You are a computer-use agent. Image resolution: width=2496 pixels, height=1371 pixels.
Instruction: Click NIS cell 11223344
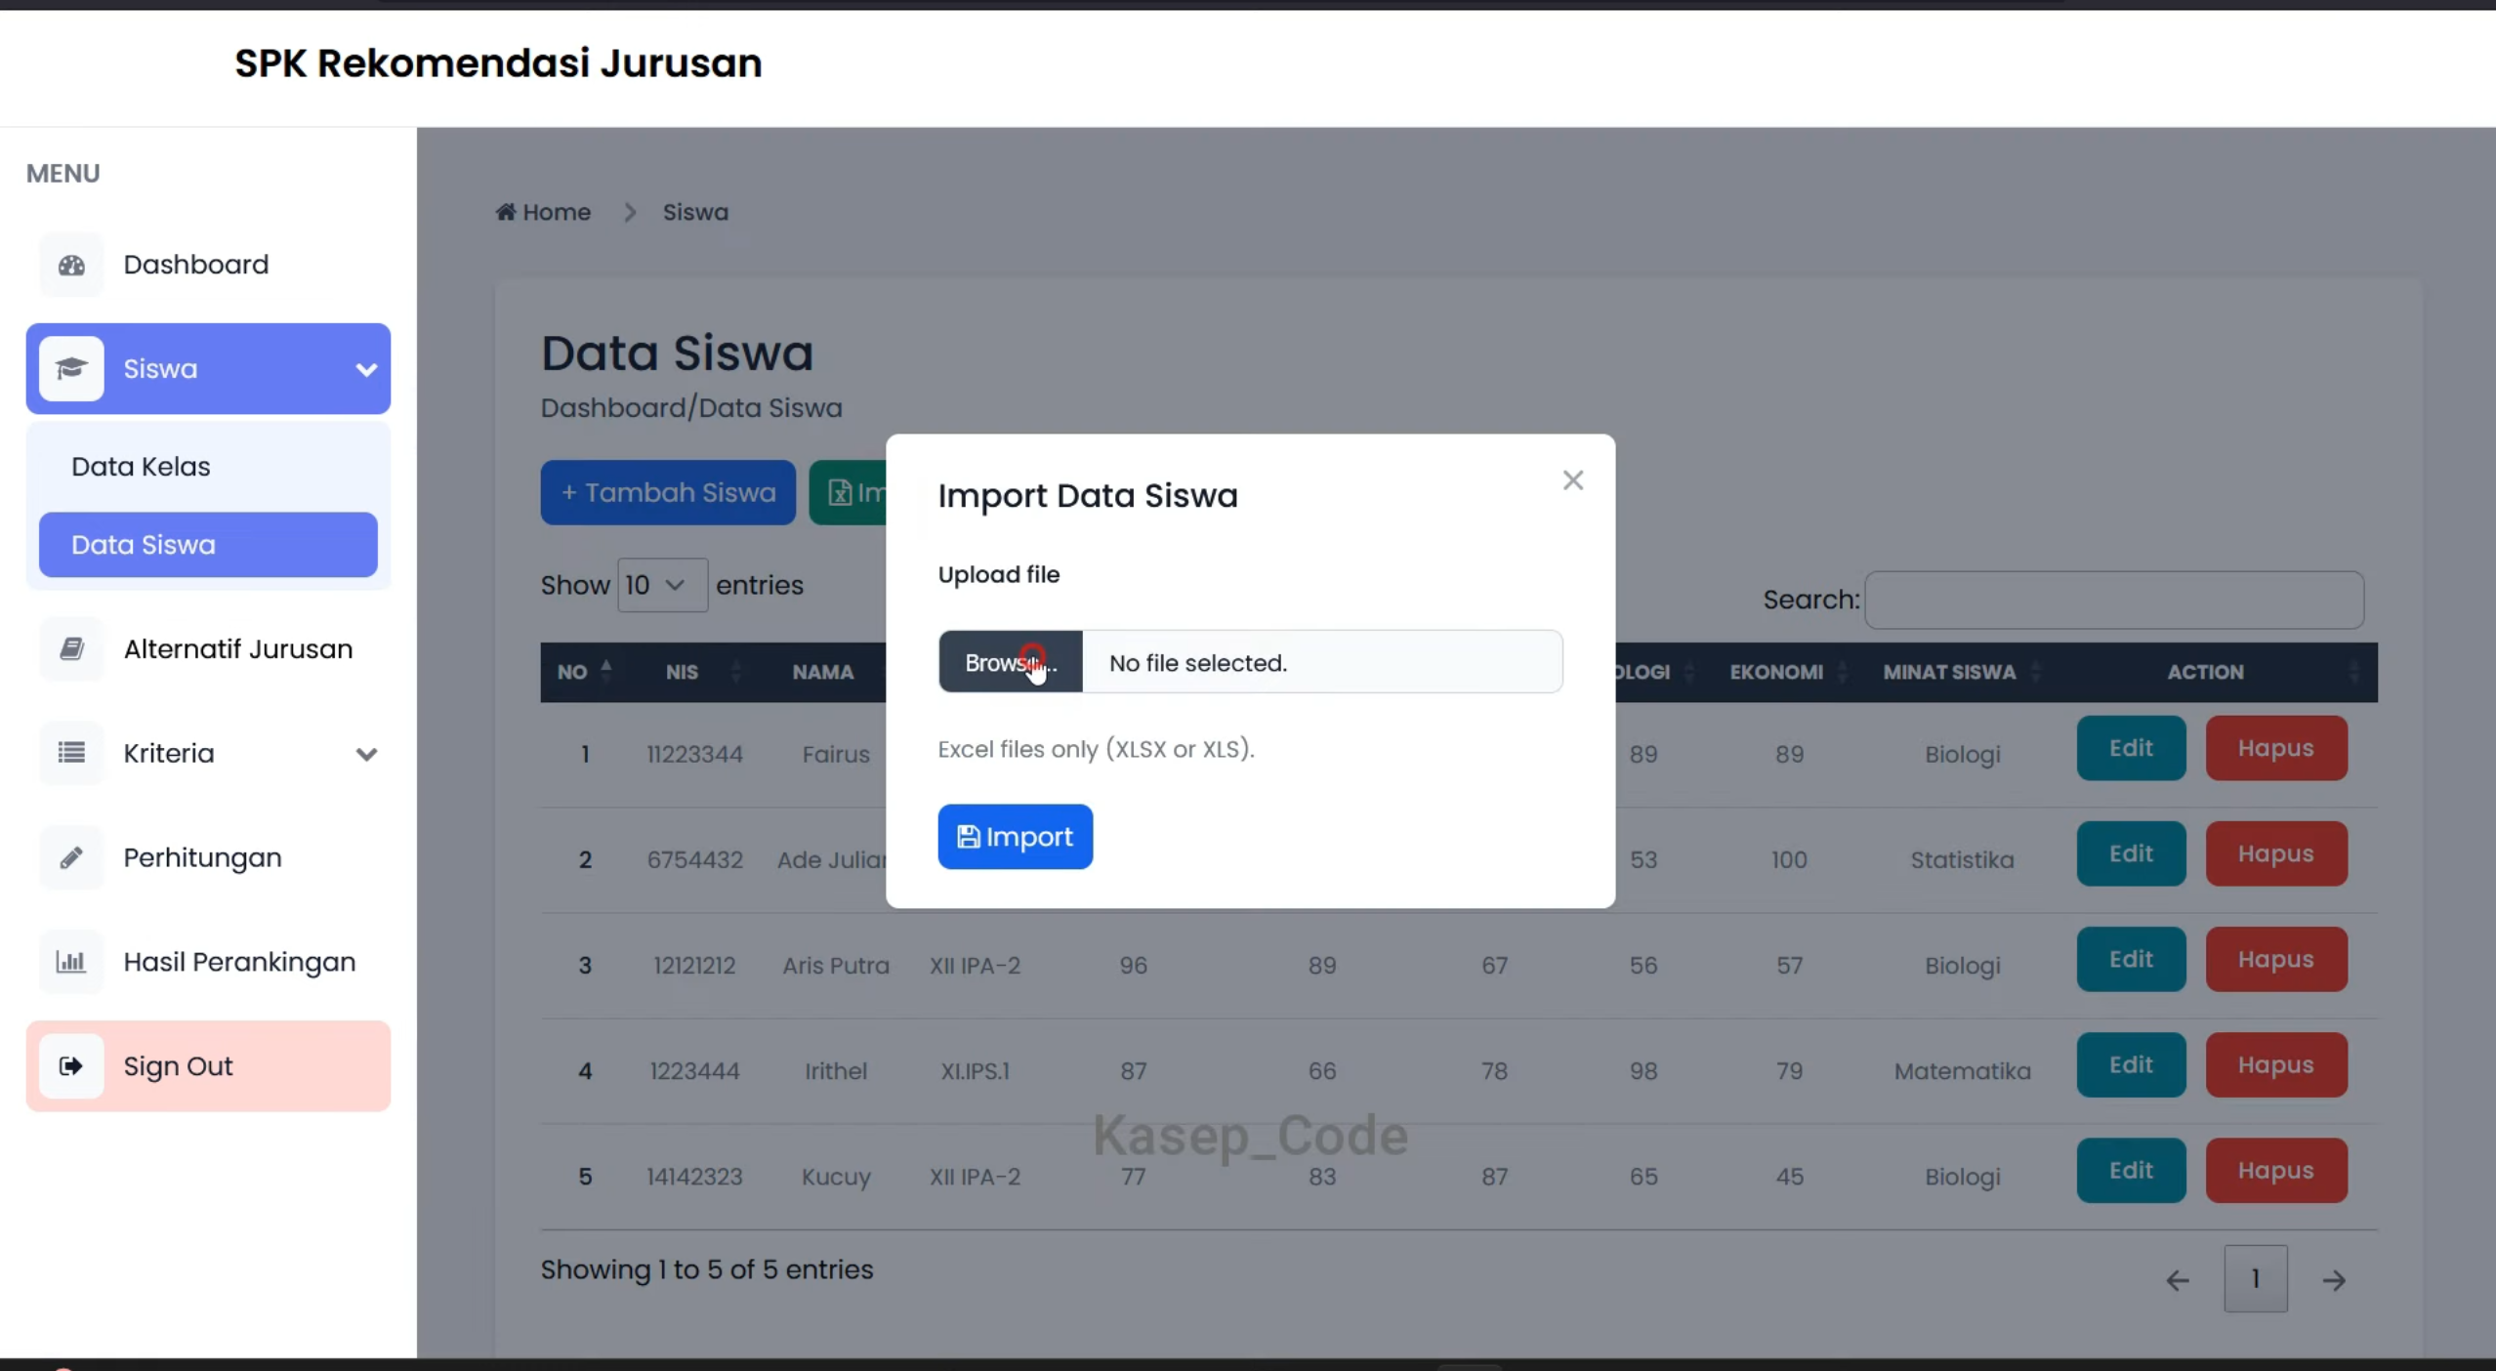pyautogui.click(x=694, y=754)
